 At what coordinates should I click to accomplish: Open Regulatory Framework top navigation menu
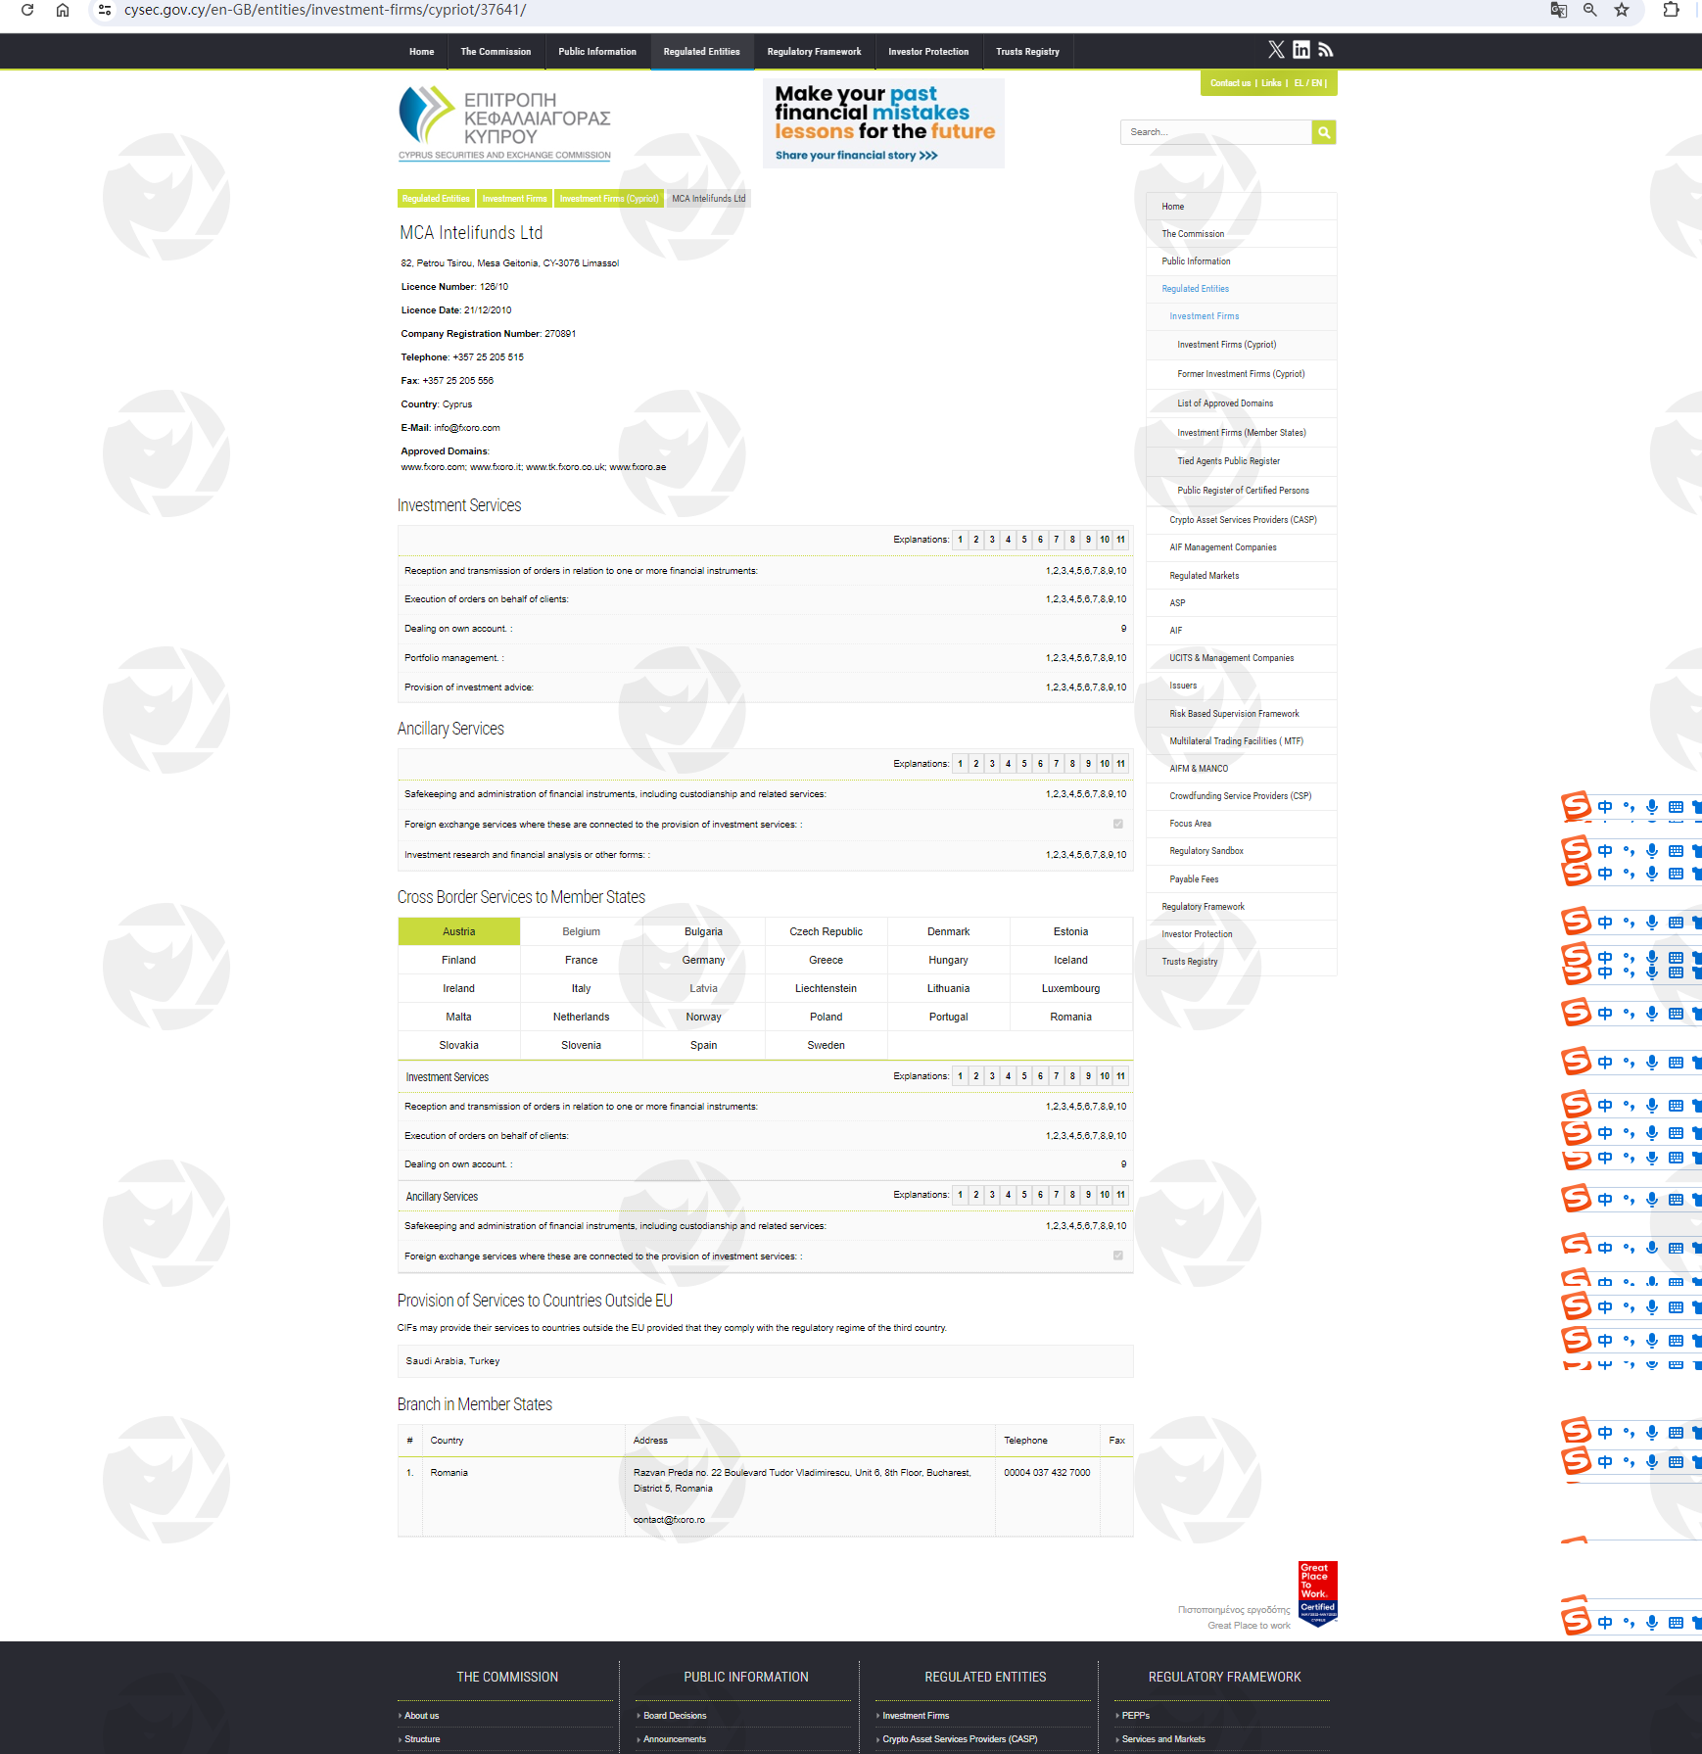point(814,52)
